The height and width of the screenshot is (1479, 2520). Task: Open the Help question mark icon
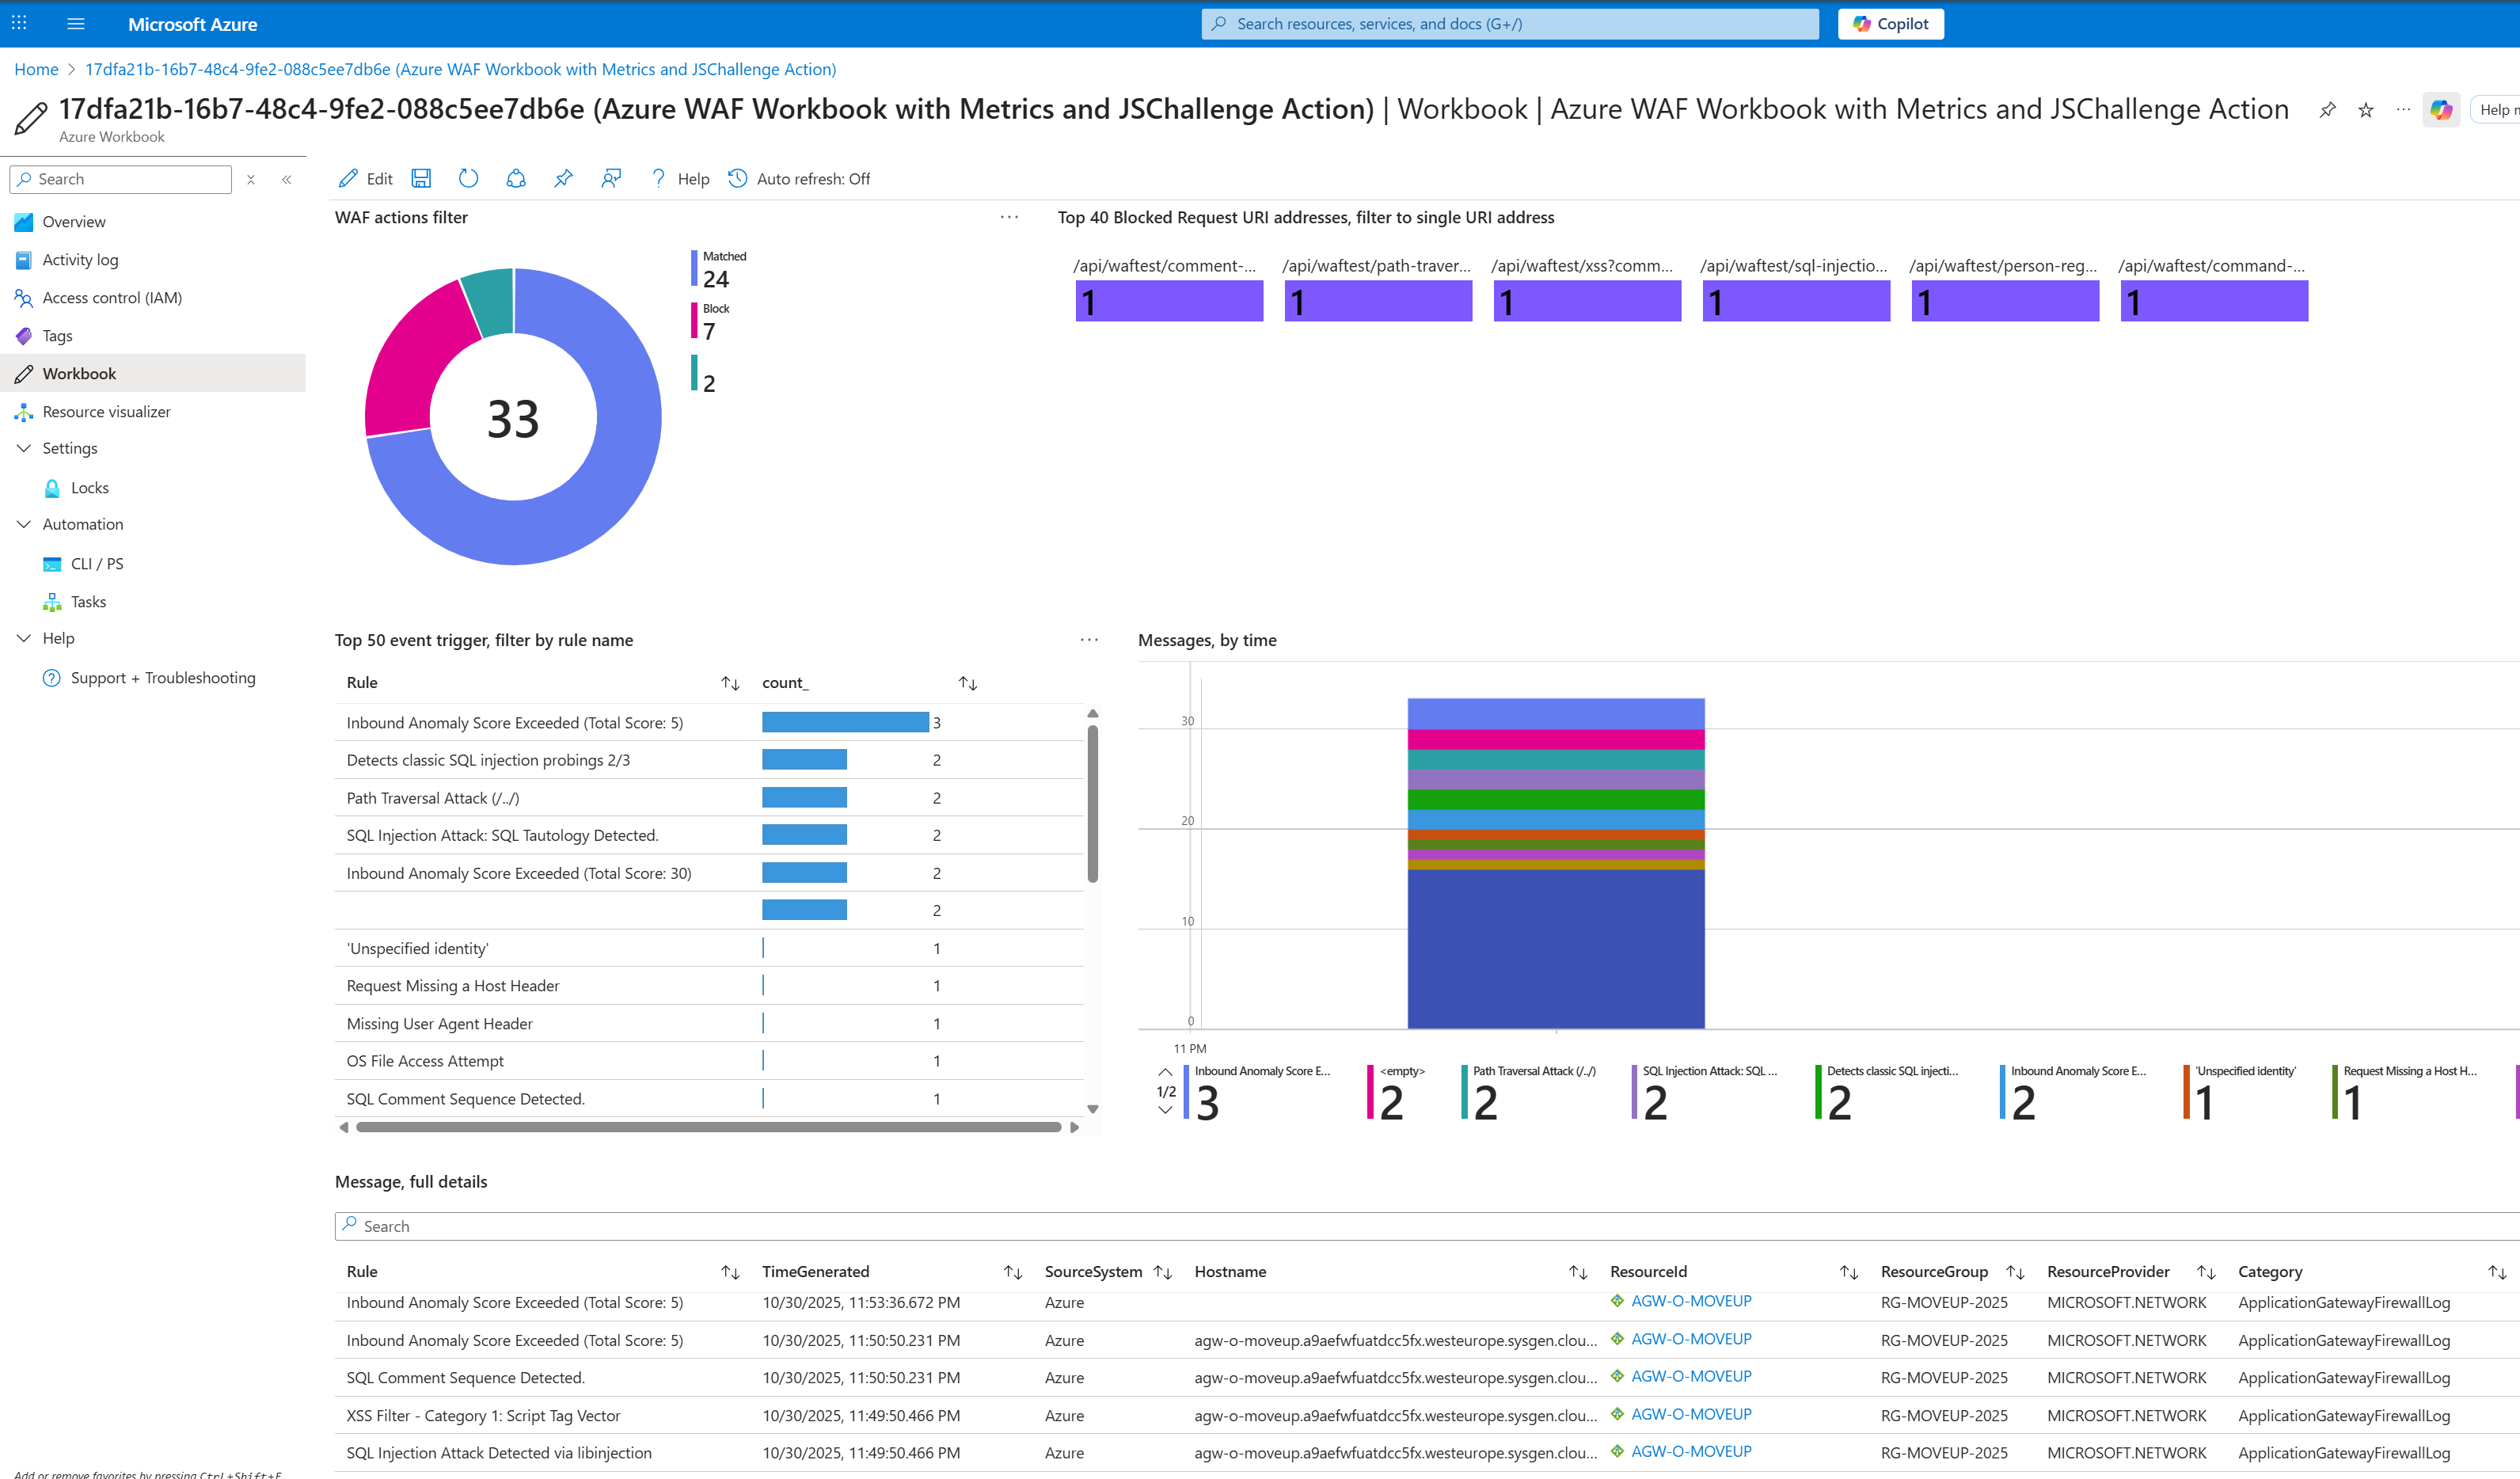point(658,178)
